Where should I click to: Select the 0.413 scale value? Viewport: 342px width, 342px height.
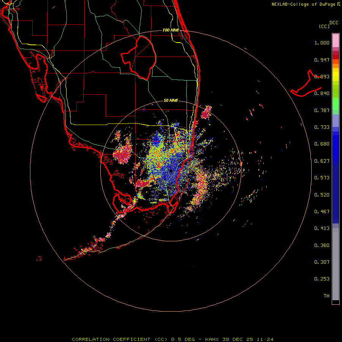322,228
